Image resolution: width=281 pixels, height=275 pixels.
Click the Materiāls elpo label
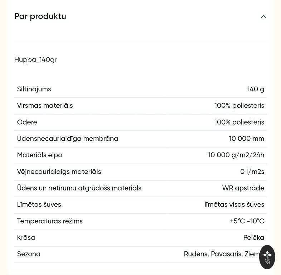[x=40, y=155]
